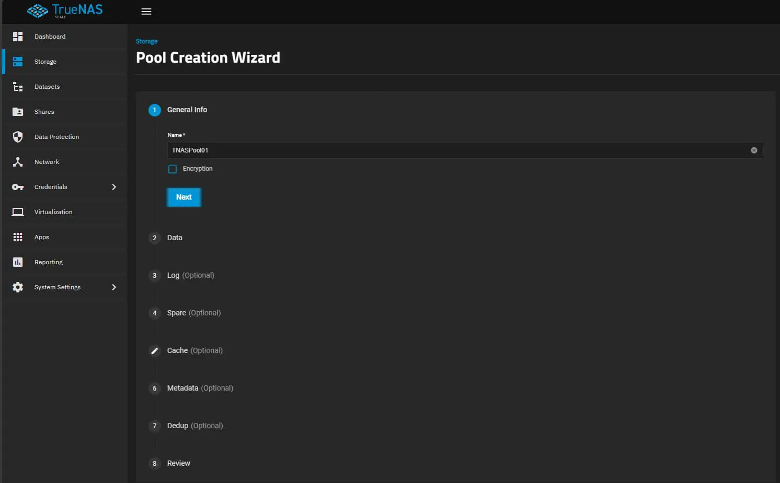Select Shares in the sidebar

pyautogui.click(x=65, y=112)
